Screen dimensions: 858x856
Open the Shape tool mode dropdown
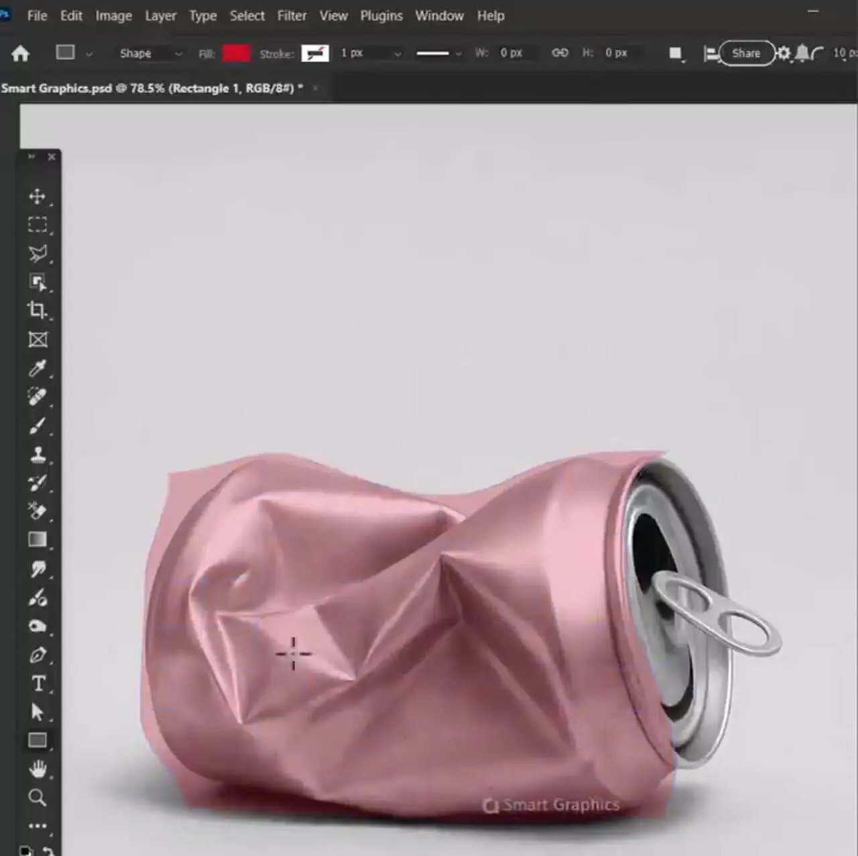click(149, 54)
